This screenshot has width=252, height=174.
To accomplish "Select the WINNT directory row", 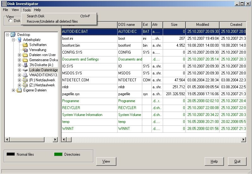I will click(154, 129).
